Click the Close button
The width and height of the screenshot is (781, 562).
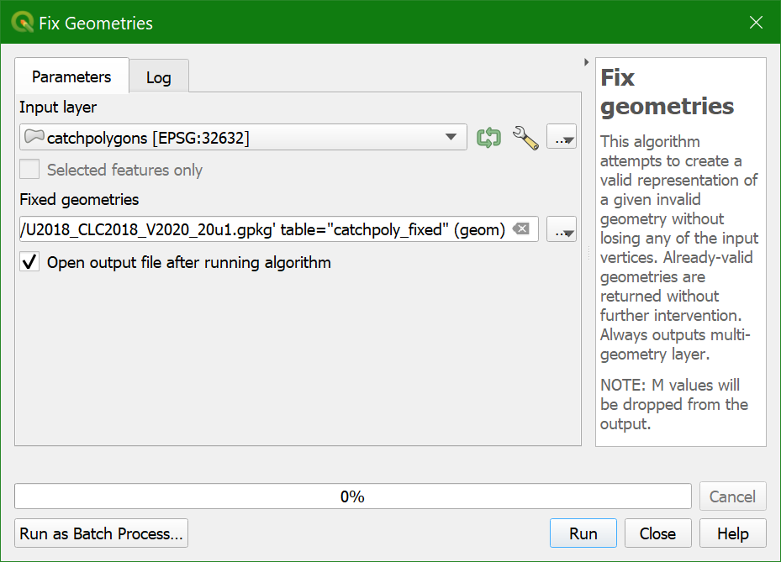658,533
